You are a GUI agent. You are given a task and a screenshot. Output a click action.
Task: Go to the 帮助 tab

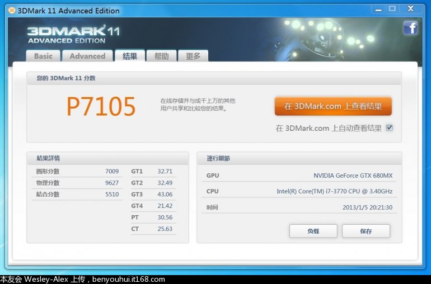161,56
